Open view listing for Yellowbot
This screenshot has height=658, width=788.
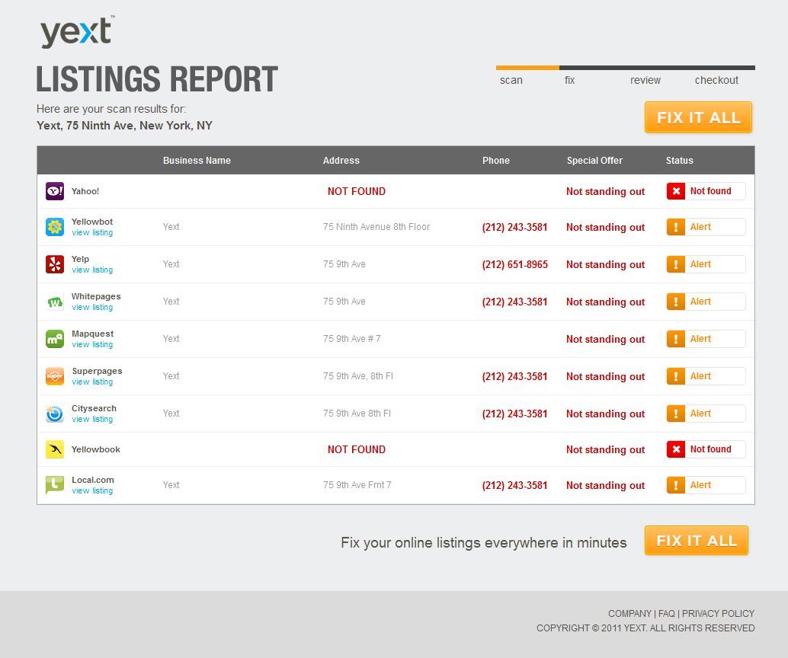[92, 232]
